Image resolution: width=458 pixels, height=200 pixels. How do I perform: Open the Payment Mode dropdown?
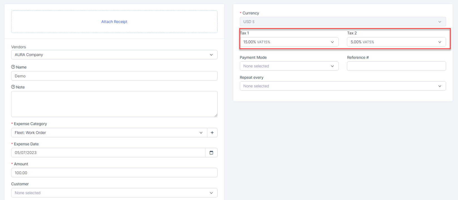tap(289, 66)
